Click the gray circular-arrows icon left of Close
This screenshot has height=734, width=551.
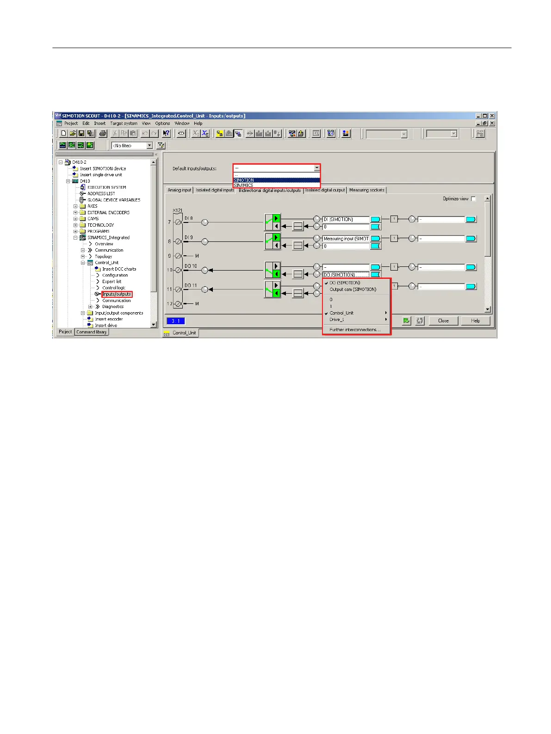[x=420, y=321]
